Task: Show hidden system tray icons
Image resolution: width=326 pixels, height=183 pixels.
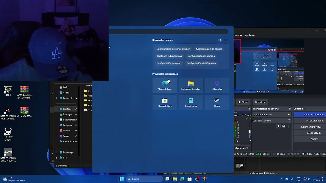Action: (281, 179)
